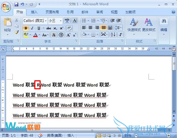Click the Paste clipboard icon
The height and width of the screenshot is (138, 177).
click(x=8, y=22)
